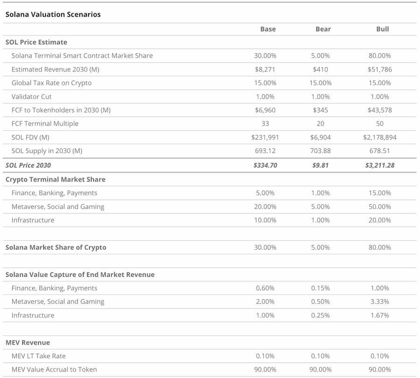This screenshot has width=420, height=378.
Task: Select the Base column header
Action: pyautogui.click(x=268, y=29)
